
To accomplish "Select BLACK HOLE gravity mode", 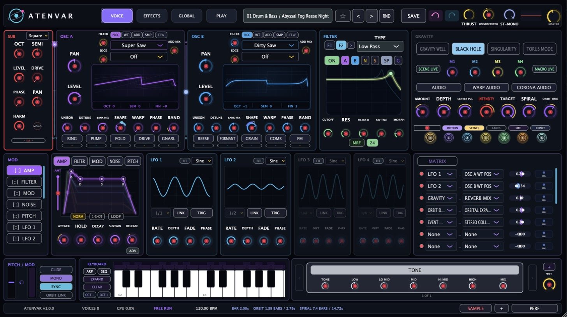I will point(468,49).
